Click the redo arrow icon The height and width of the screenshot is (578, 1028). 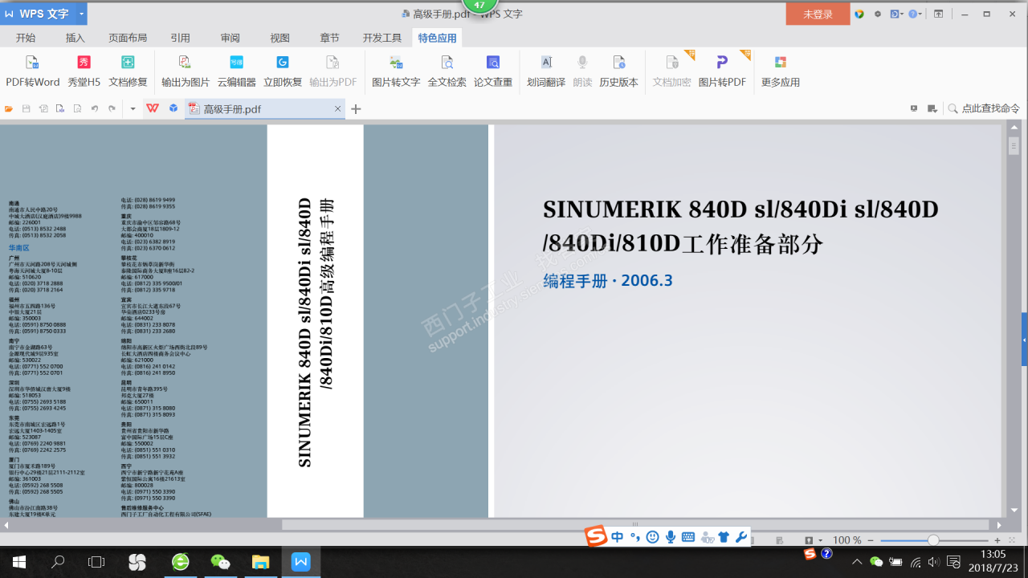click(112, 108)
